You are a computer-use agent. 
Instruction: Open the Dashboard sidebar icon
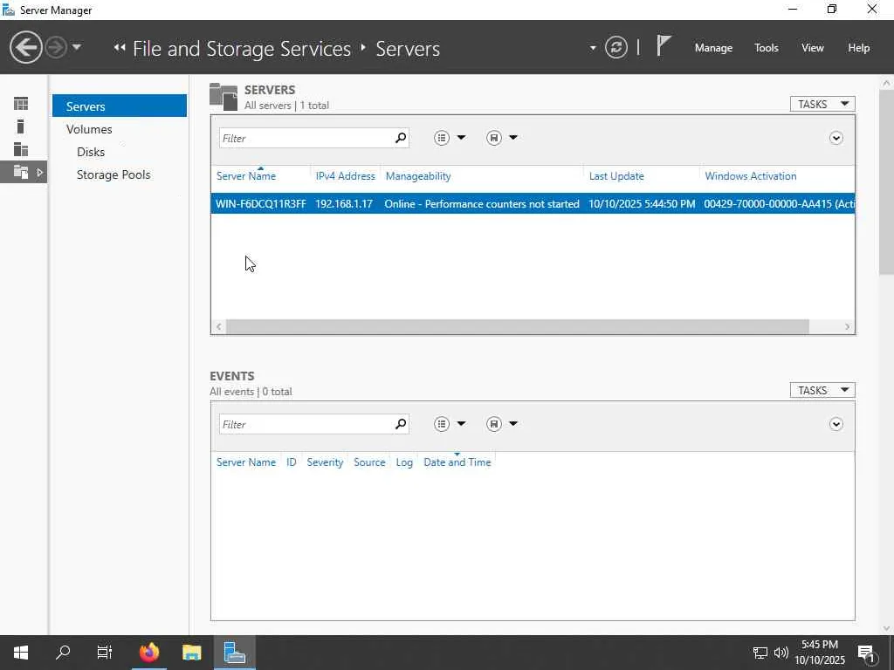[21, 104]
